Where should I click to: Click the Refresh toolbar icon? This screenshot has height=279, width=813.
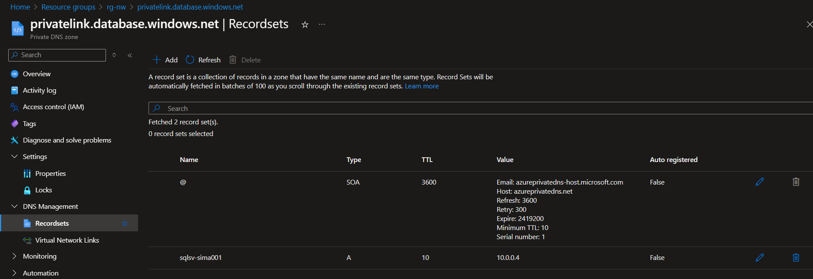[190, 60]
